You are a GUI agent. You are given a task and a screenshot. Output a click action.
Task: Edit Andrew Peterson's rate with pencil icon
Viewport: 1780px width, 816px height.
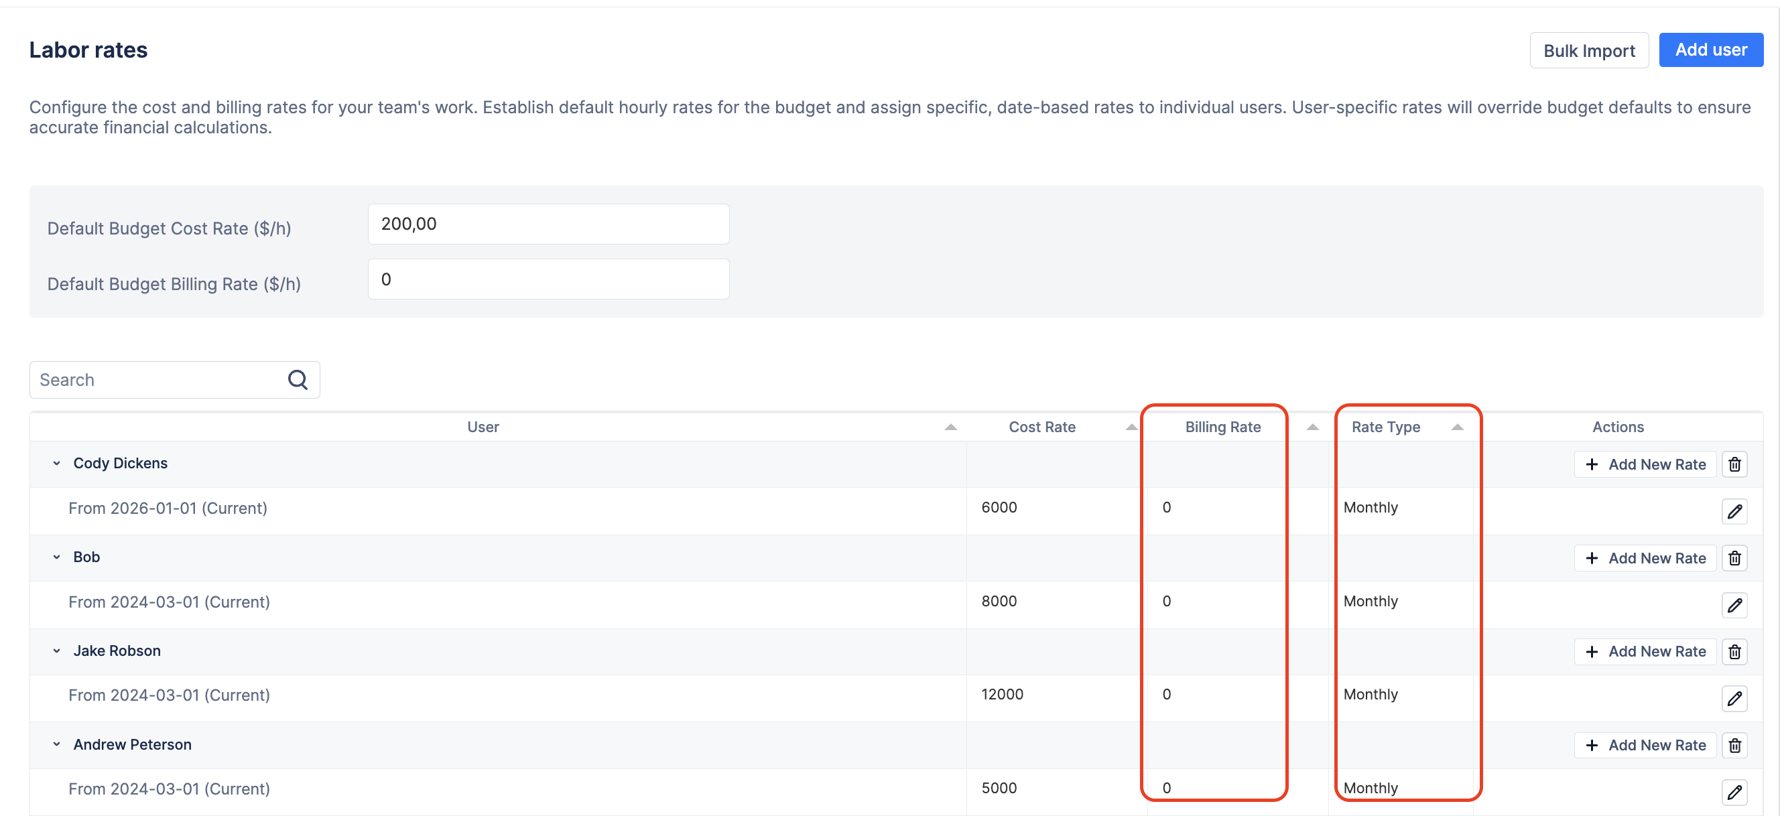point(1735,793)
